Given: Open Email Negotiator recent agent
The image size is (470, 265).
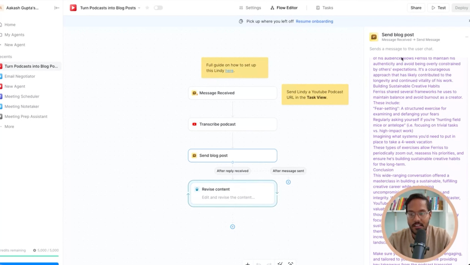Looking at the screenshot, I should [20, 76].
